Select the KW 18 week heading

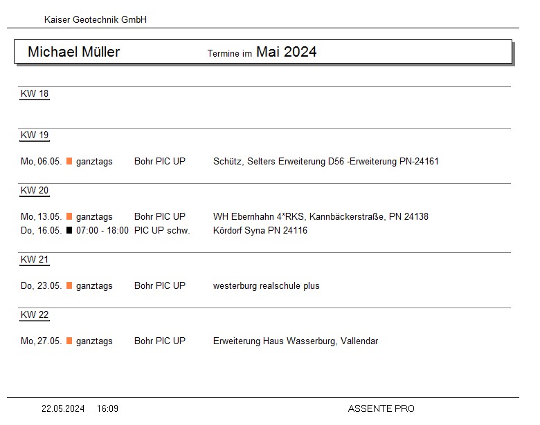(35, 94)
